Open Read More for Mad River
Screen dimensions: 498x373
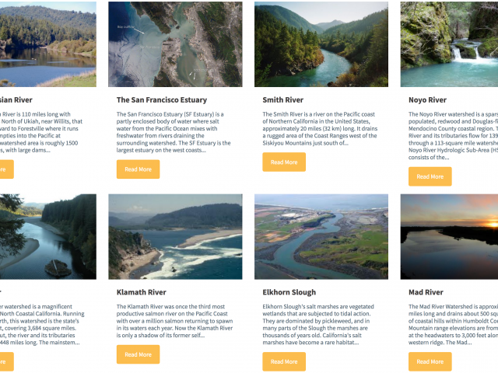pos(430,361)
